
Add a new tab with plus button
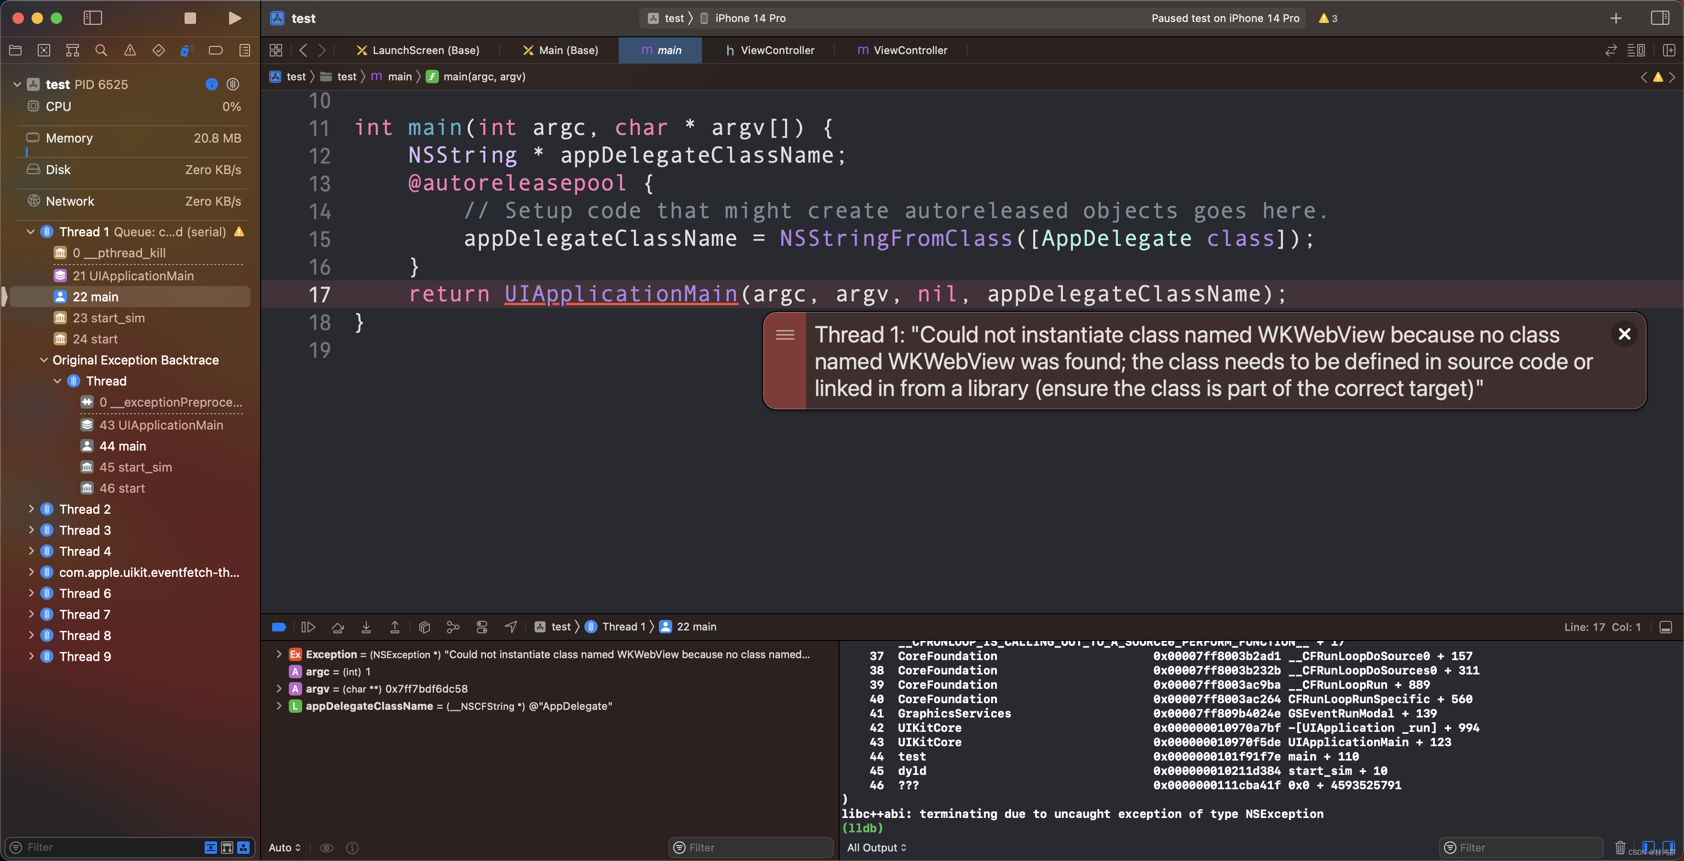click(x=1615, y=18)
